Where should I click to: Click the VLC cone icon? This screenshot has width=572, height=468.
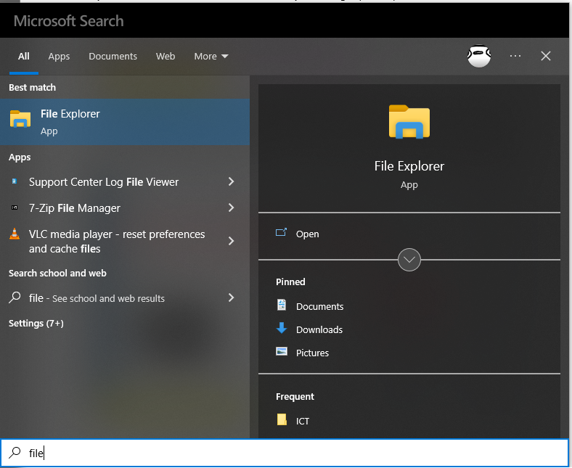pyautogui.click(x=15, y=234)
